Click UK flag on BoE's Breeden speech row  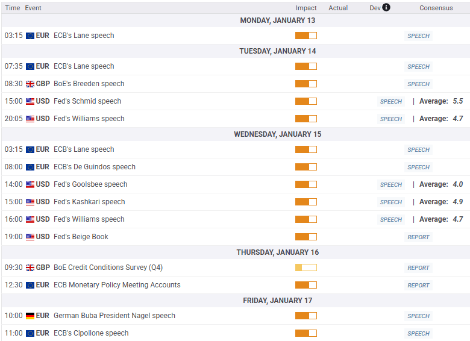(x=30, y=84)
